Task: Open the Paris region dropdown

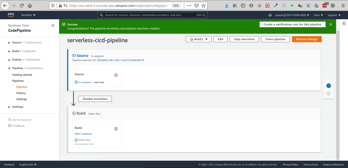Action: click(318, 15)
